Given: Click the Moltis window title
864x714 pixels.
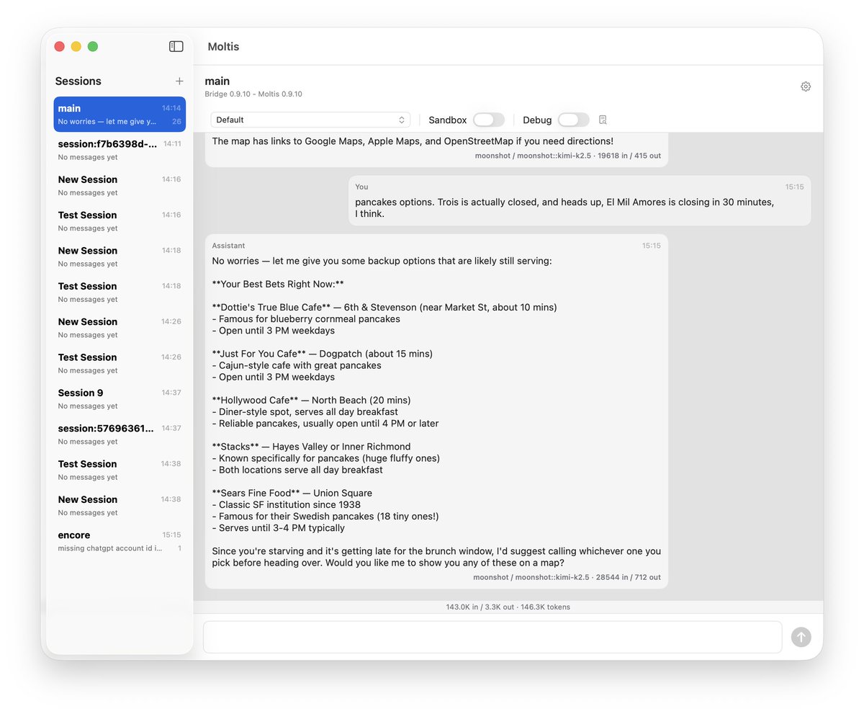Looking at the screenshot, I should [x=223, y=47].
